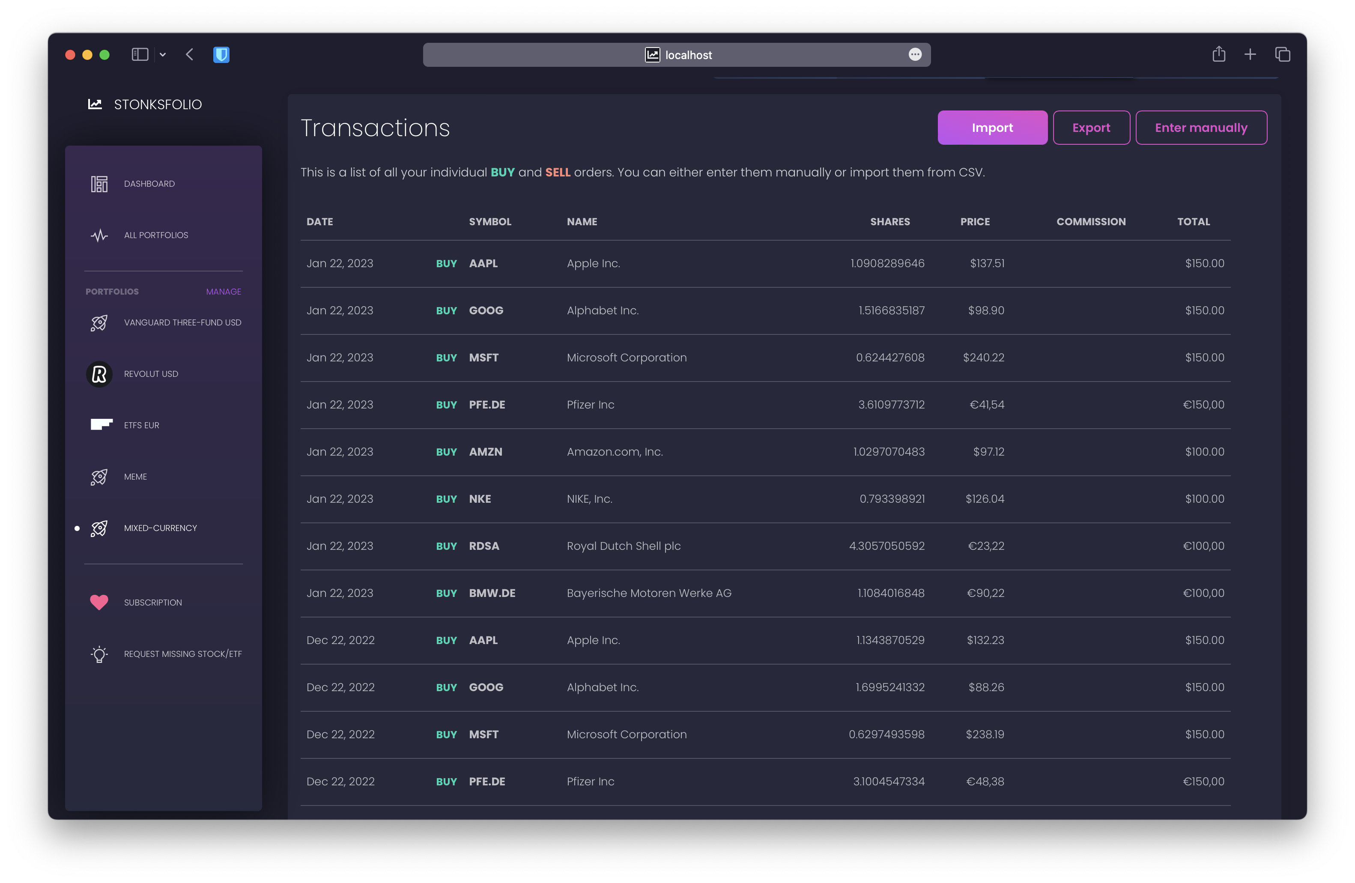This screenshot has height=883, width=1355.
Task: Select the Meme portfolio
Action: (135, 477)
